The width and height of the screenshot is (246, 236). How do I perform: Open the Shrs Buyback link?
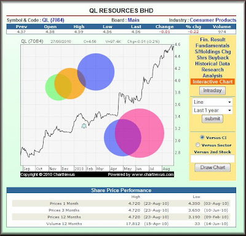(213, 58)
